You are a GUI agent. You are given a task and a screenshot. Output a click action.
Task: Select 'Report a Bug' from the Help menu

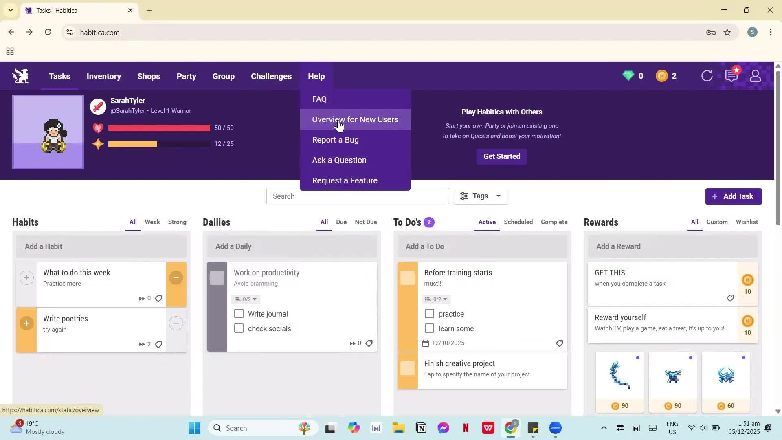point(335,140)
